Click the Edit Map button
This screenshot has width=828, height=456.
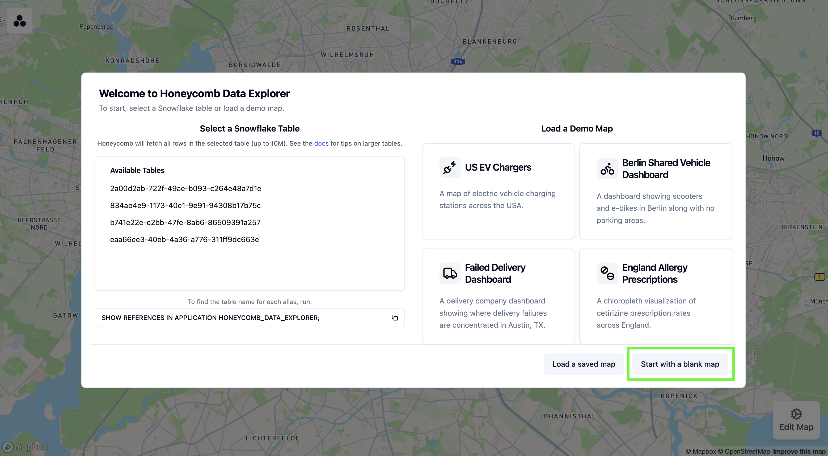pyautogui.click(x=796, y=420)
